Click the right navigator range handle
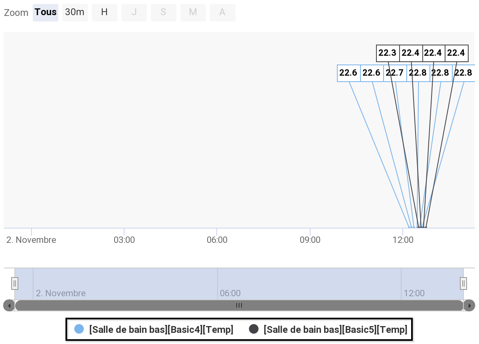This screenshot has width=479, height=344. point(463,283)
